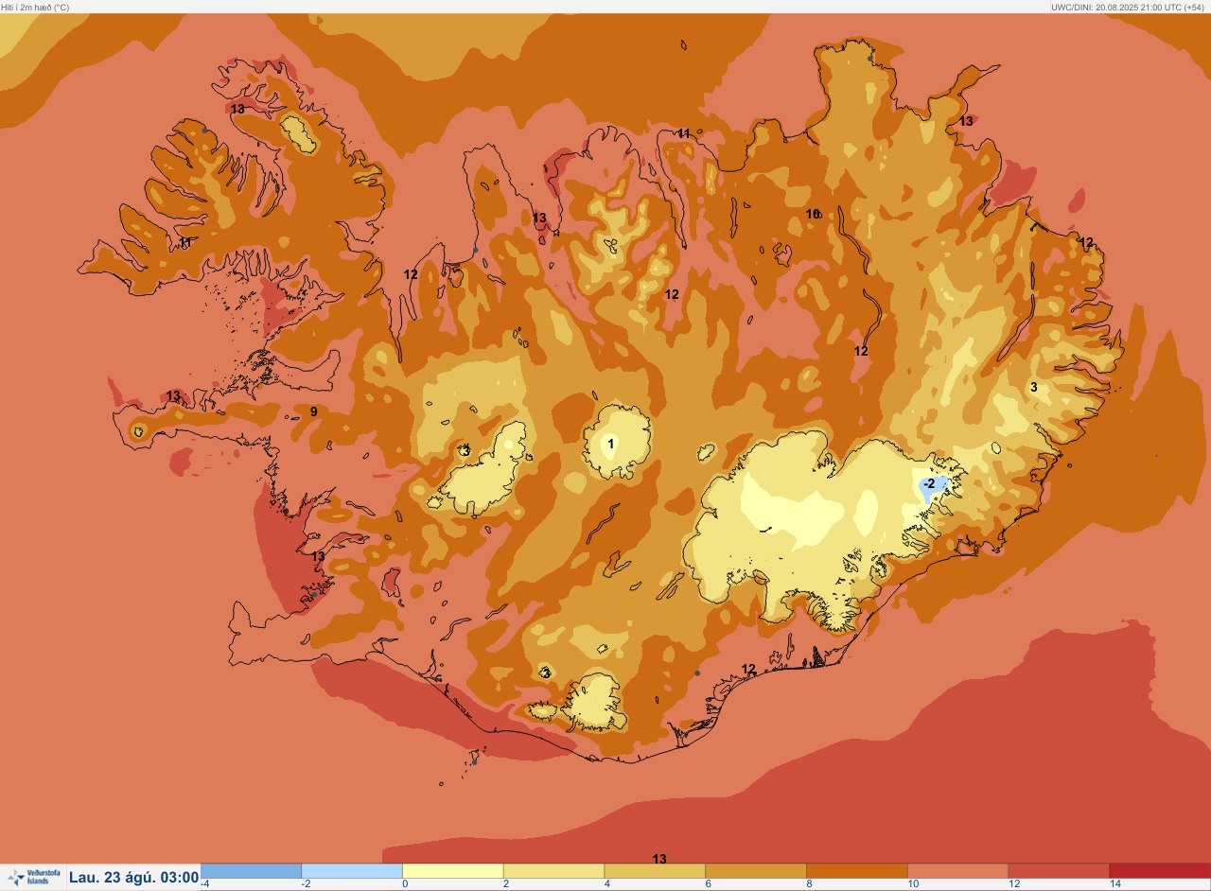
Task: Click legend tick label 6
Action: 708,884
